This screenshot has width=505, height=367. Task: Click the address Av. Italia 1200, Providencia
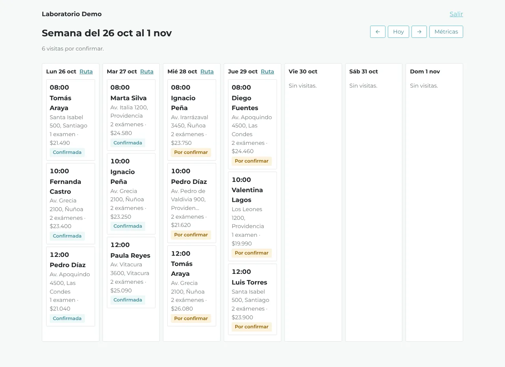[129, 112]
